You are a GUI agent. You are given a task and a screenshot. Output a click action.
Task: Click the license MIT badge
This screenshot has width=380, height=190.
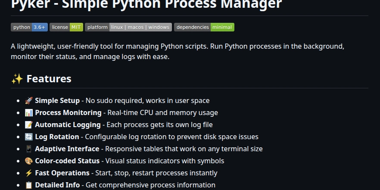[x=66, y=27]
